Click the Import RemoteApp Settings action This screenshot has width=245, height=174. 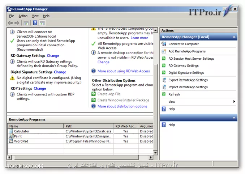(188, 87)
